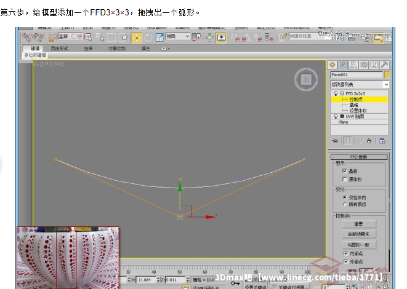This screenshot has height=289, width=407.
Task: Toggle the 外部点 checkbox
Action: pos(345,261)
